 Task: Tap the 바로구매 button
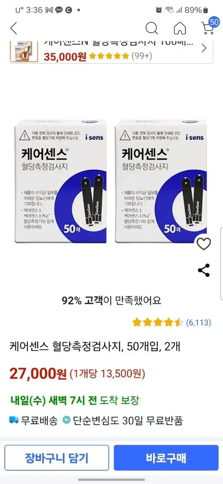[166, 458]
